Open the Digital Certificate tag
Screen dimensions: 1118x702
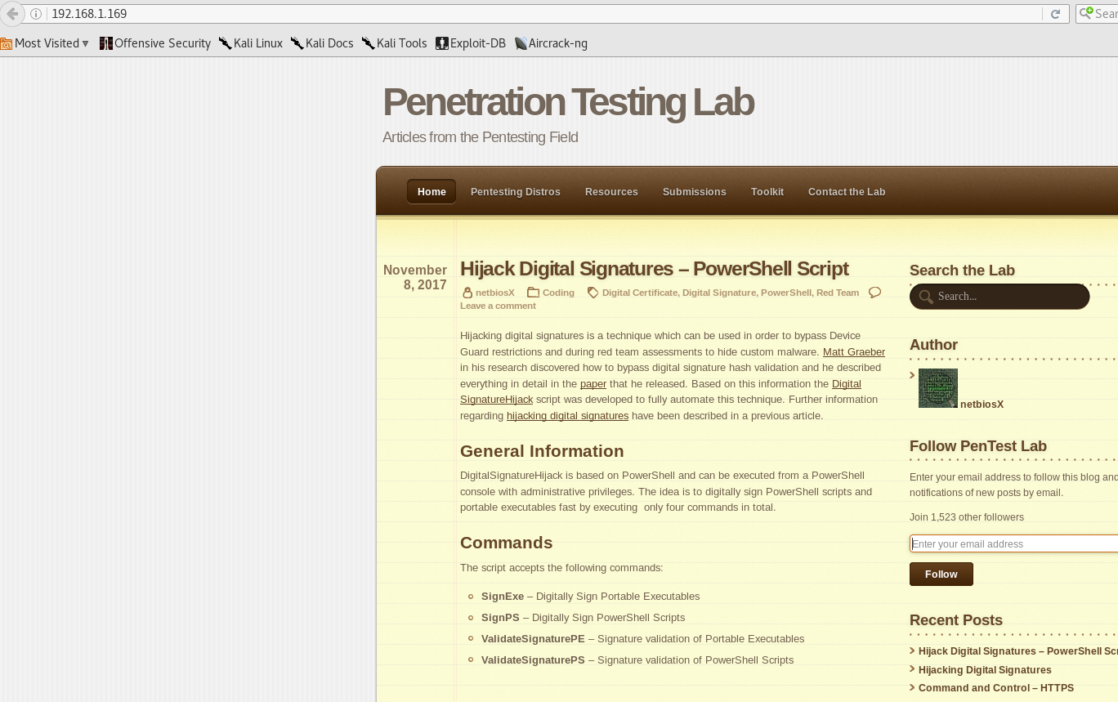click(640, 293)
